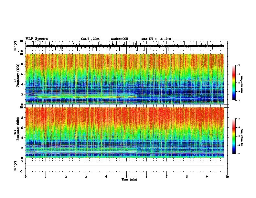Click time axis tick label "5"
This screenshot has height=198, width=256.
[126, 177]
